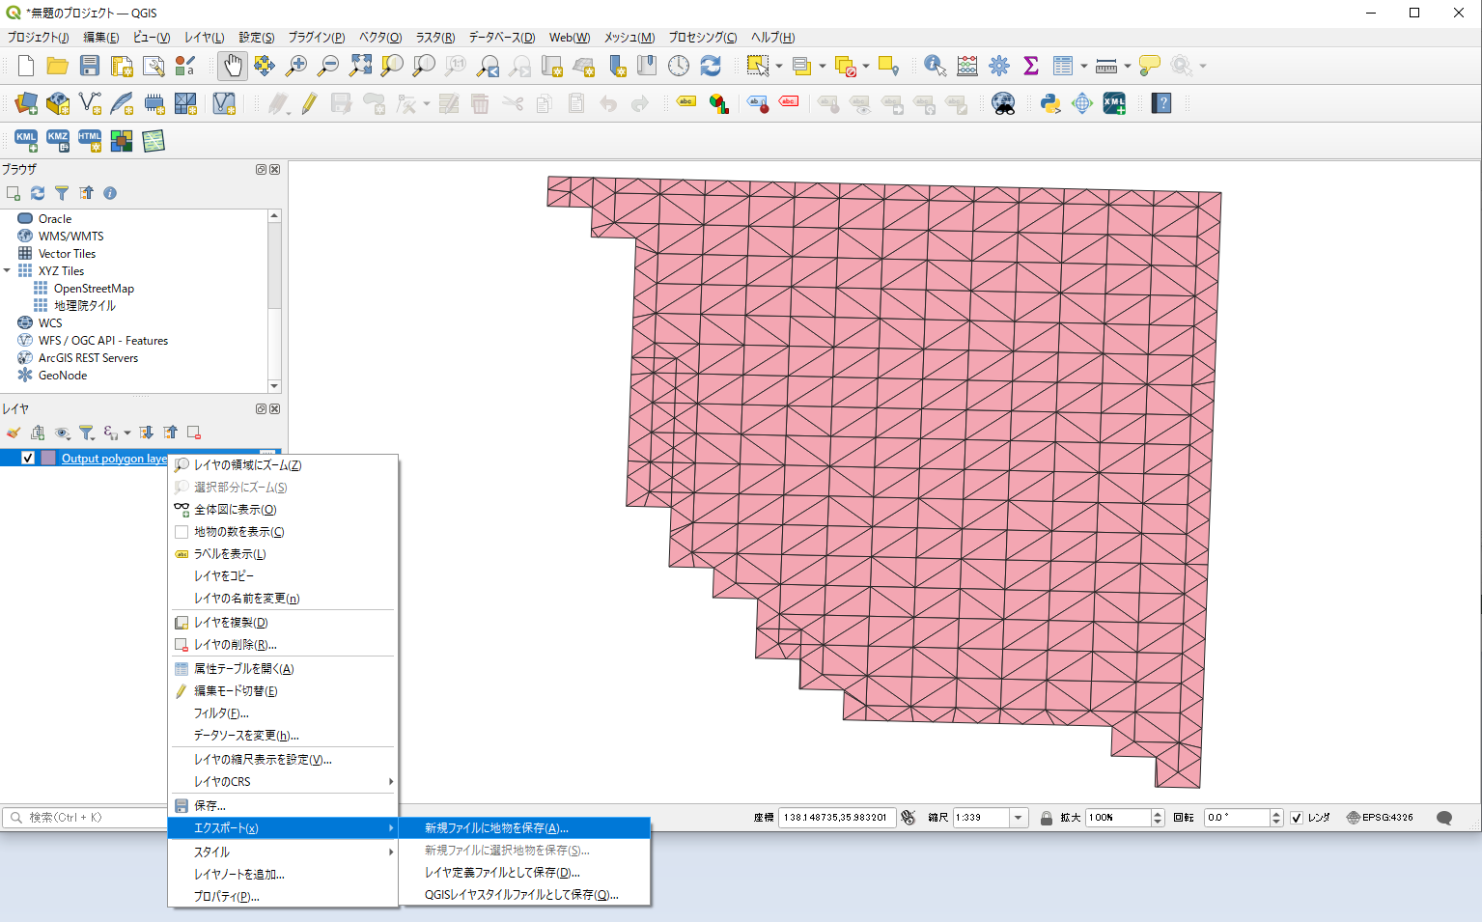The height and width of the screenshot is (922, 1482).
Task: Open the プロセシング menu
Action: click(702, 38)
